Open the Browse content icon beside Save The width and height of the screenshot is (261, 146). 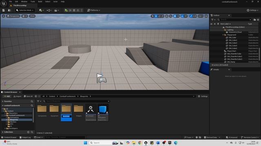pos(9,10)
